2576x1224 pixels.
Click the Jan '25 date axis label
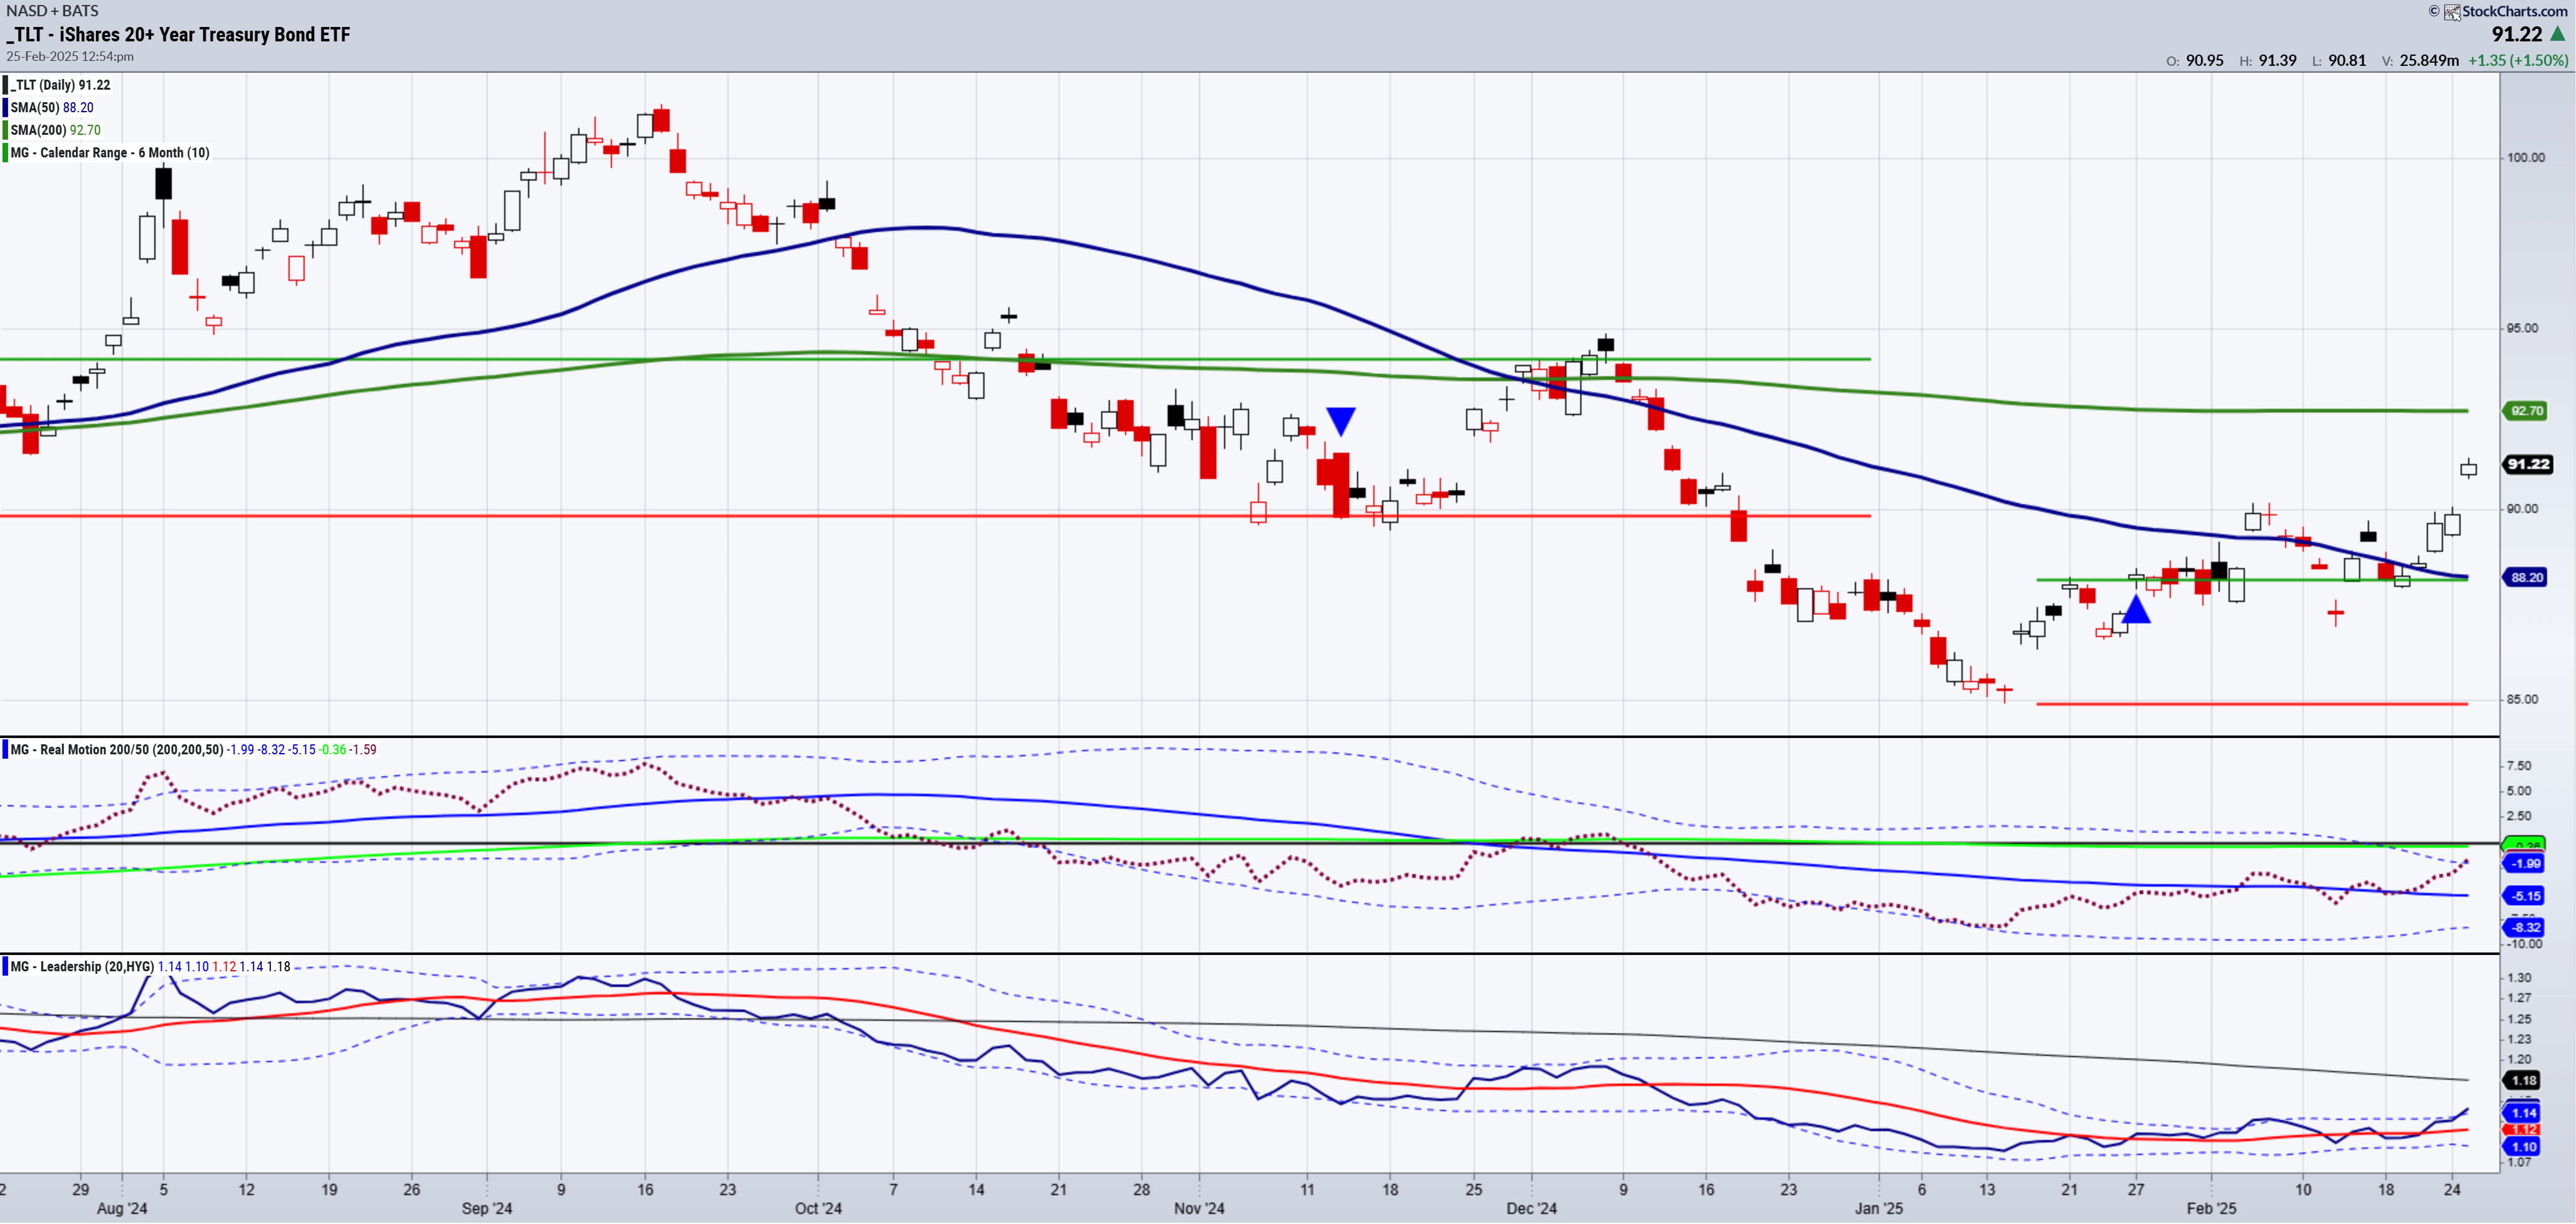[1879, 1208]
